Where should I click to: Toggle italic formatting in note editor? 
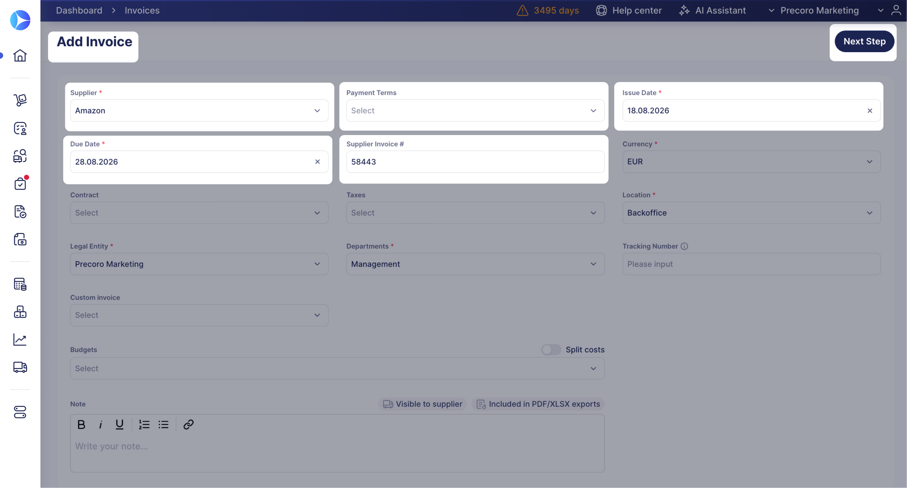(100, 425)
